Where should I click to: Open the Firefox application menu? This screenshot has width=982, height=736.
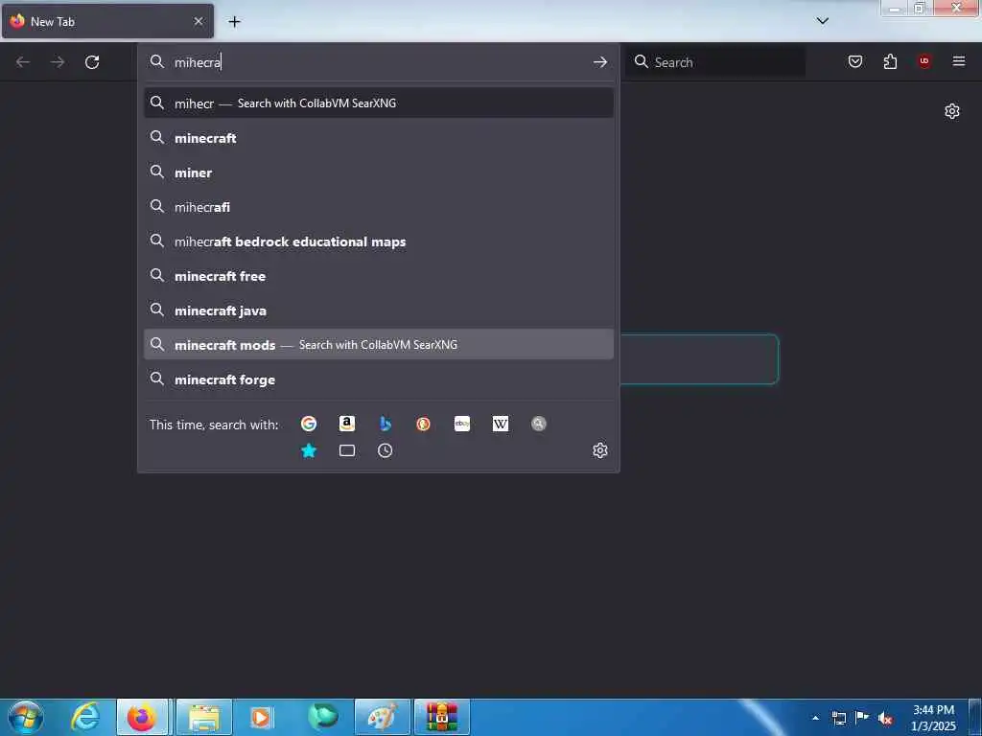click(959, 61)
